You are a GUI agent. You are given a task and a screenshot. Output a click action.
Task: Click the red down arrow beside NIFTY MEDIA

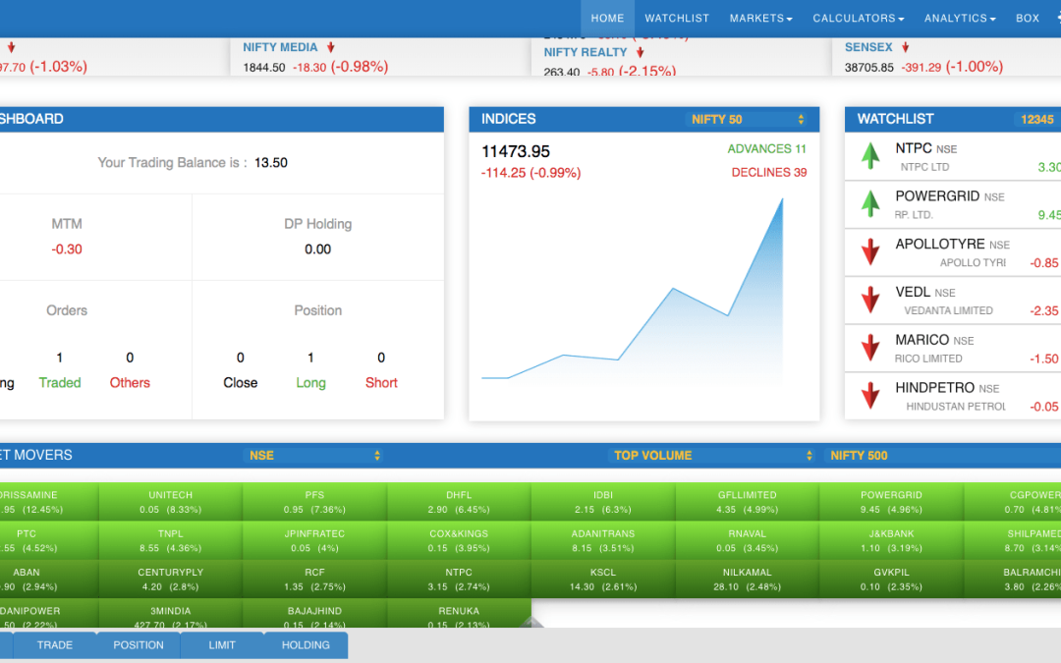pos(331,47)
